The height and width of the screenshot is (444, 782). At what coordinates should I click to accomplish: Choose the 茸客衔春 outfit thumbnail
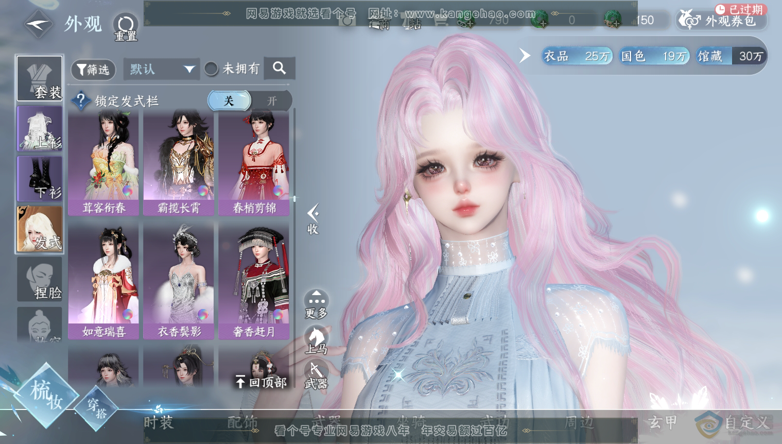tap(103, 163)
